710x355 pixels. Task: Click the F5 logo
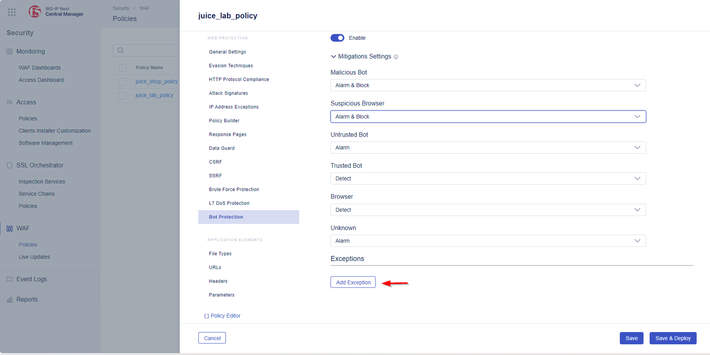[35, 11]
